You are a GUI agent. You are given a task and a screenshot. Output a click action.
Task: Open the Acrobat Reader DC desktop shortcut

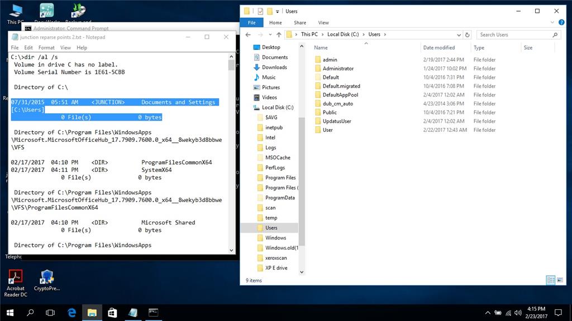[x=15, y=284]
